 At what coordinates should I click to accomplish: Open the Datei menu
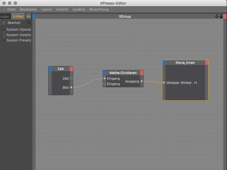[x=11, y=9]
